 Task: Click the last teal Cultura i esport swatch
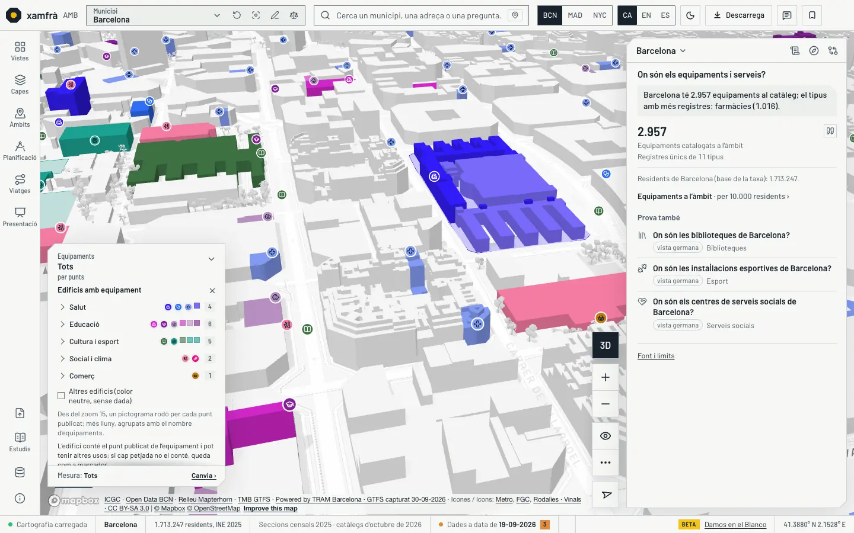(197, 340)
